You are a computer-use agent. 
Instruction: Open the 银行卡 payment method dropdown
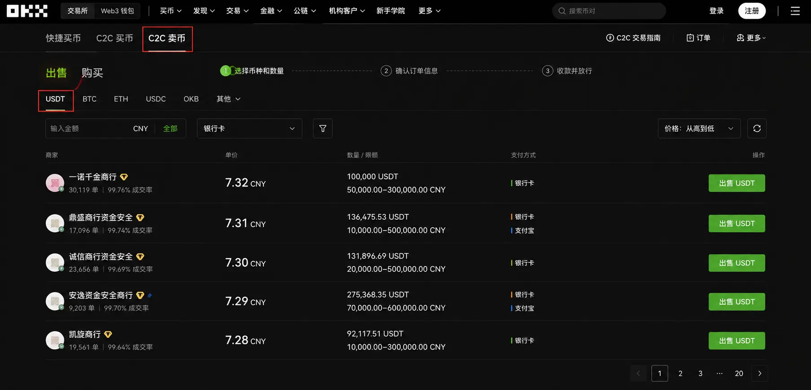tap(250, 129)
